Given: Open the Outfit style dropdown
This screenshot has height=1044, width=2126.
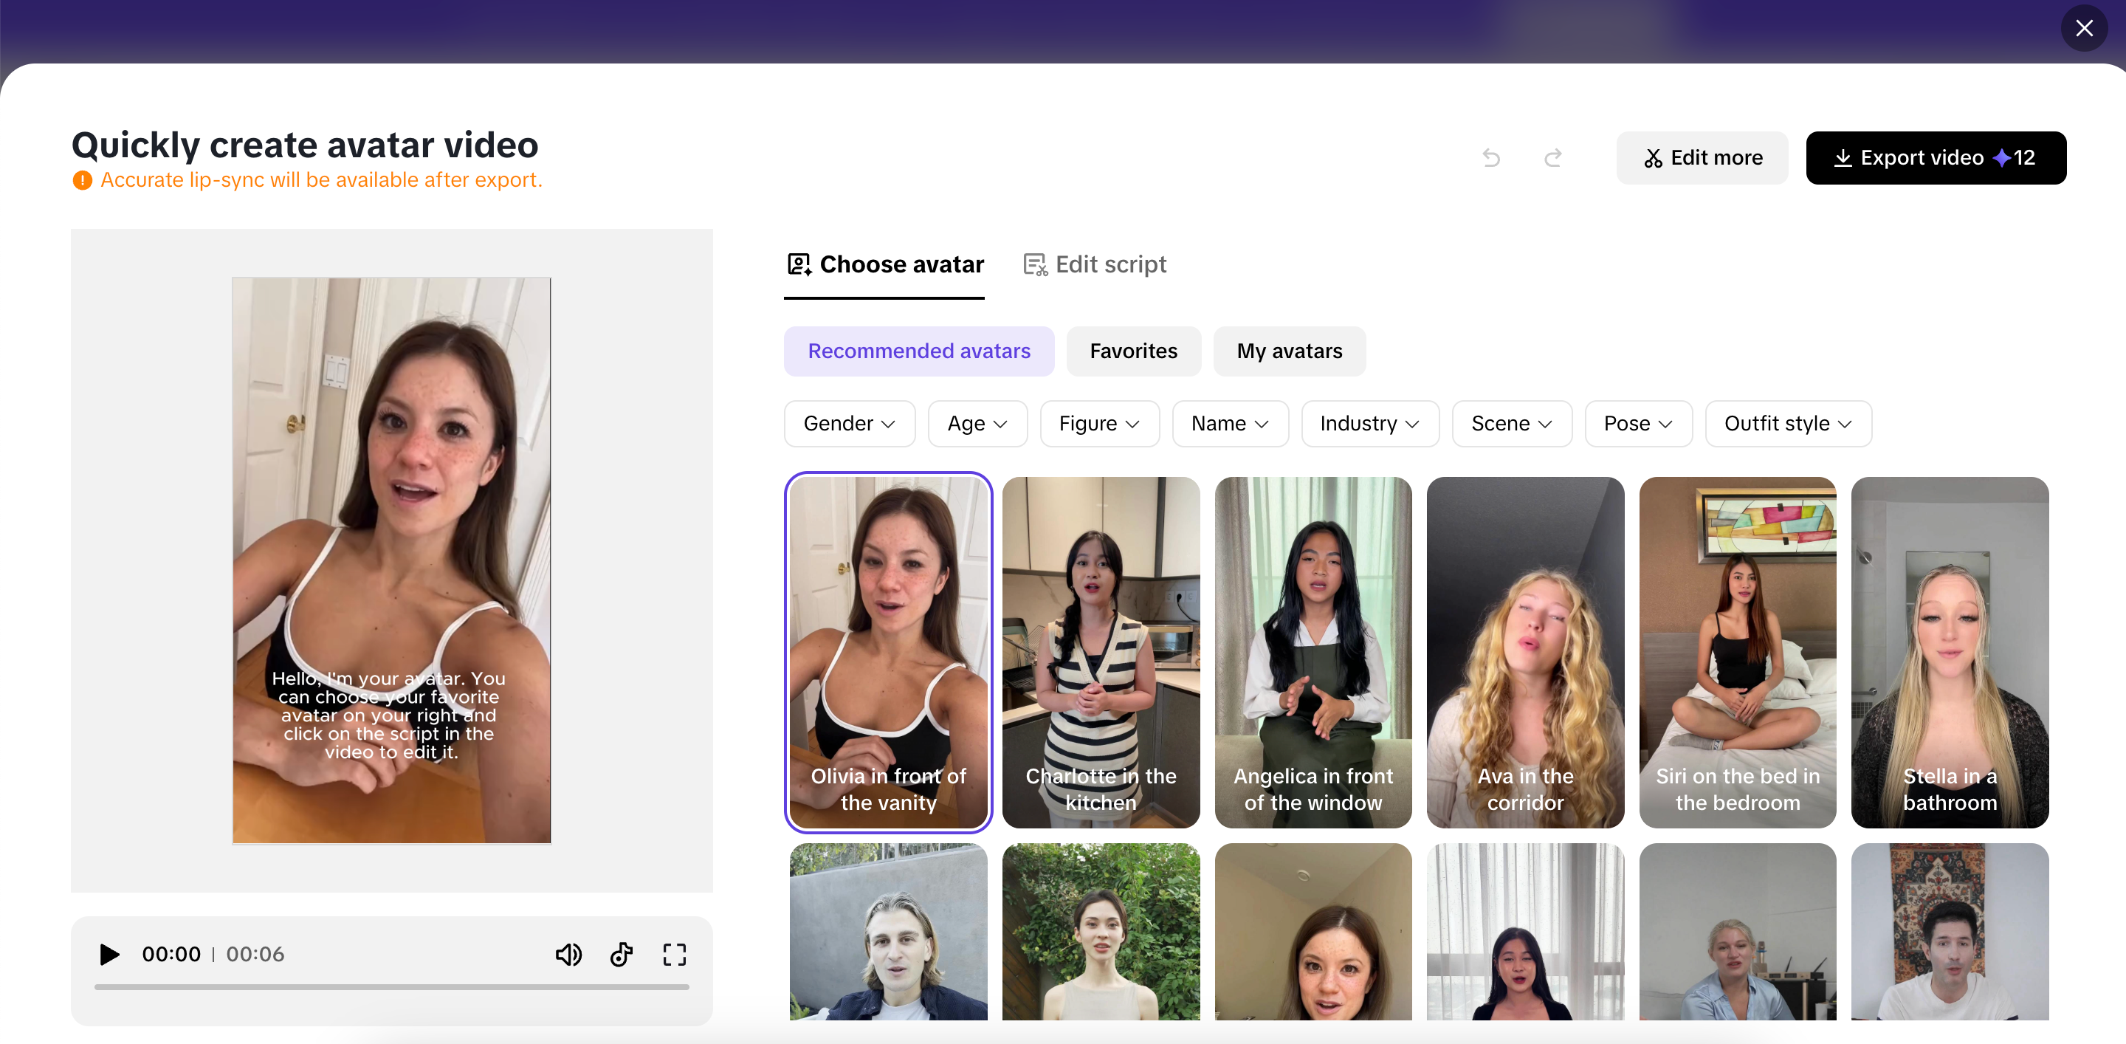Looking at the screenshot, I should pos(1788,423).
